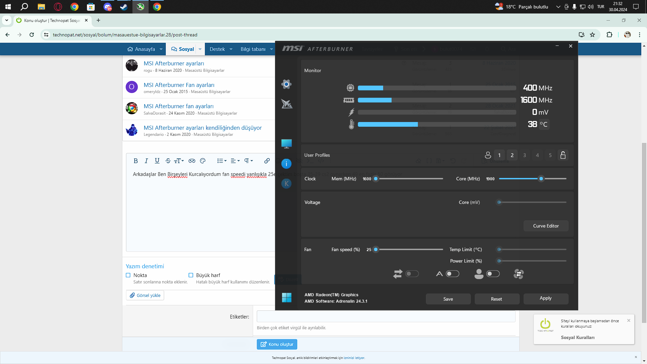Click the blue information icon
647x364 pixels.
point(286,164)
